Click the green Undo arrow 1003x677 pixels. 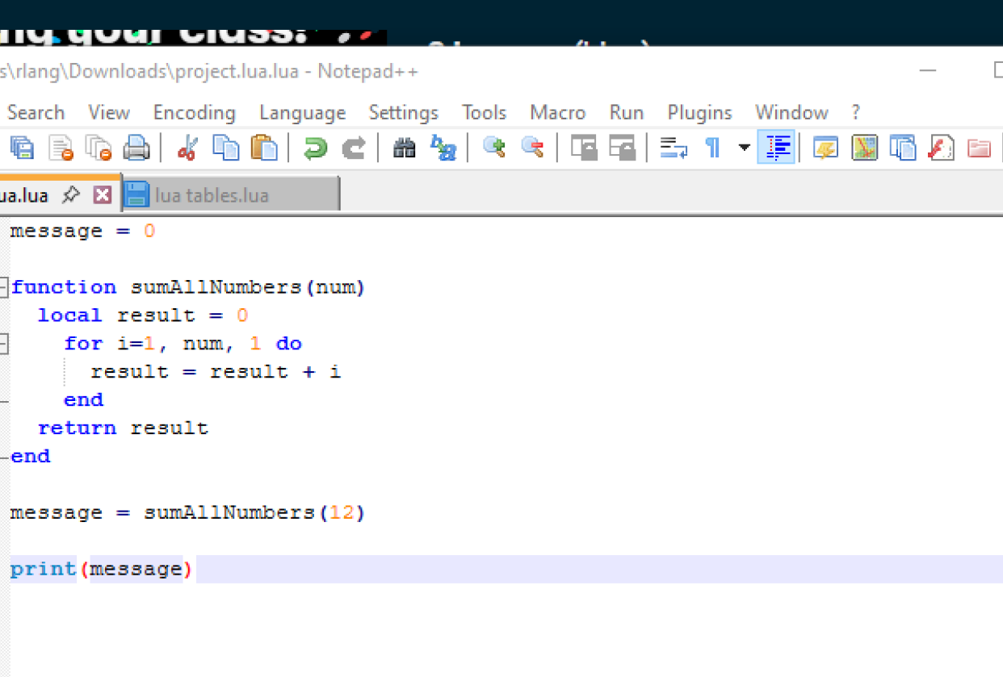pos(315,148)
